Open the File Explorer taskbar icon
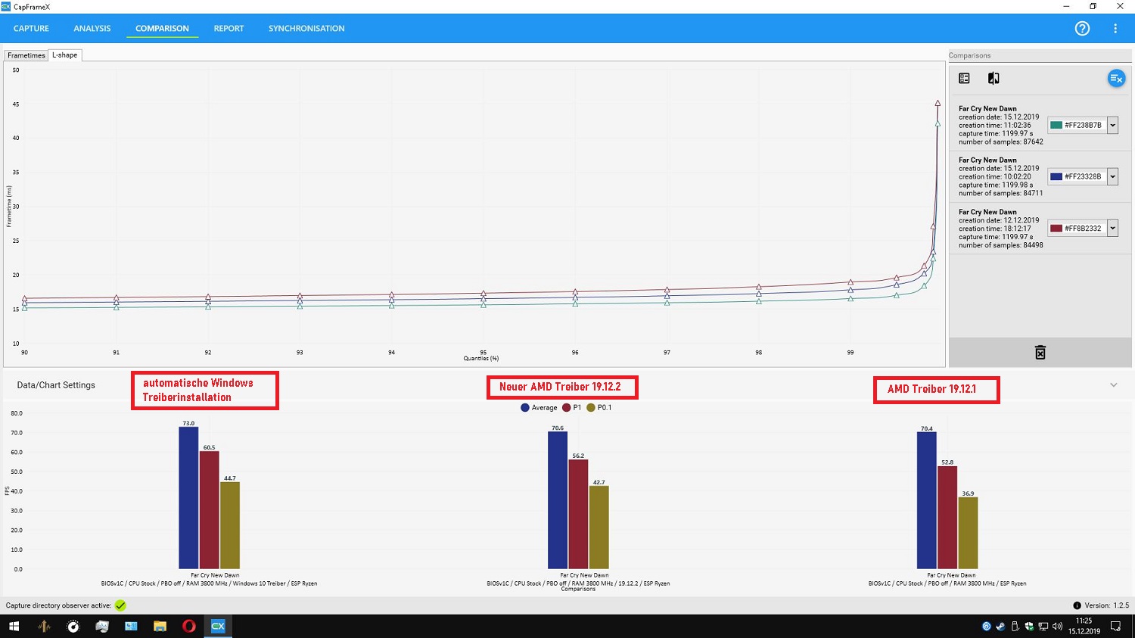1135x638 pixels. click(160, 626)
